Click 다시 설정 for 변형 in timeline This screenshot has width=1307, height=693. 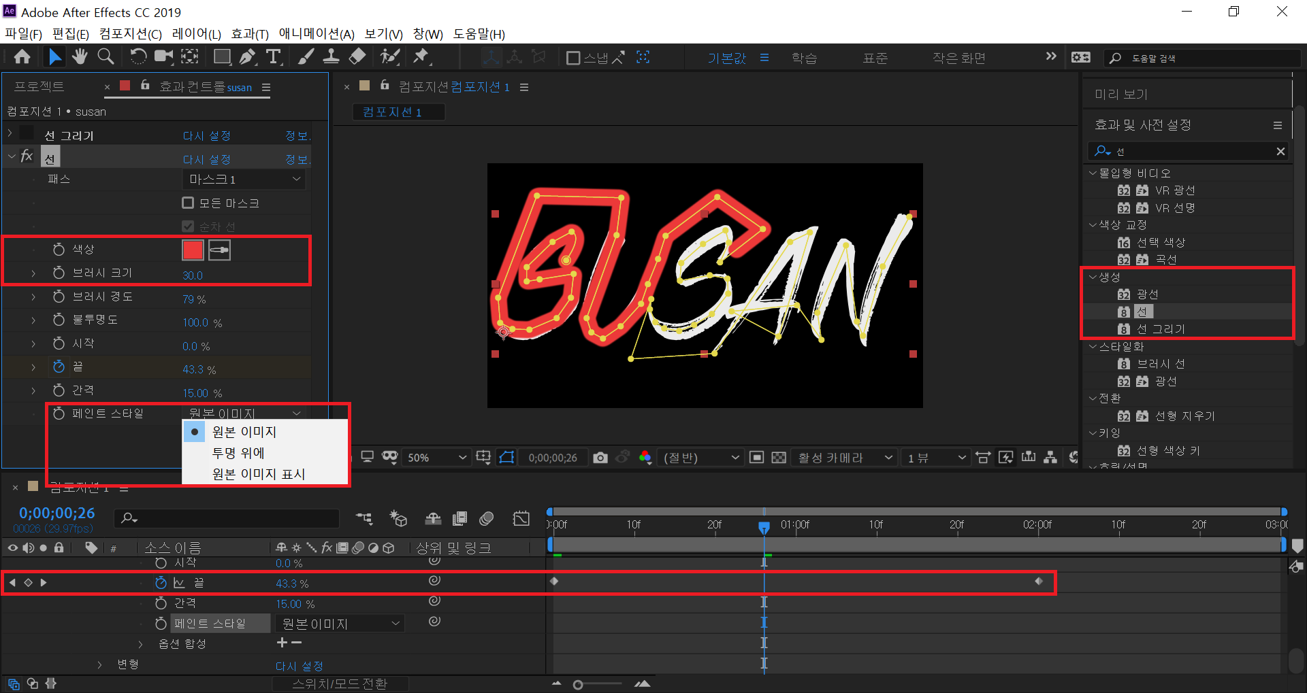[300, 666]
